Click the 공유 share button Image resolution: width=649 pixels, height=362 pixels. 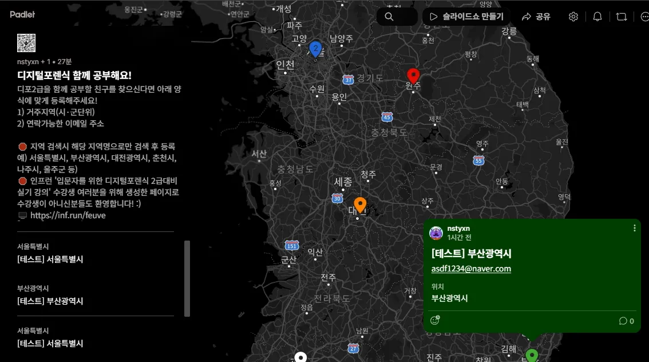pos(536,17)
